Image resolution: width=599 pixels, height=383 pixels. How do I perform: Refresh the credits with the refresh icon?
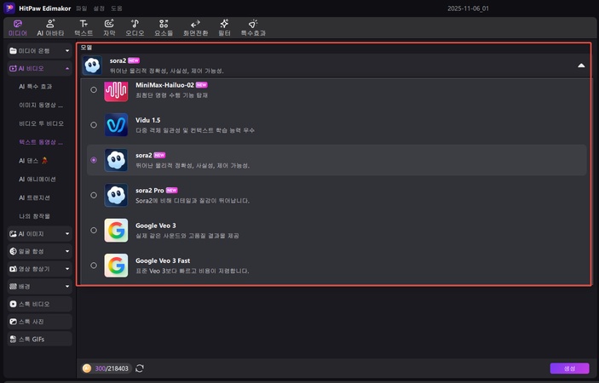(139, 369)
